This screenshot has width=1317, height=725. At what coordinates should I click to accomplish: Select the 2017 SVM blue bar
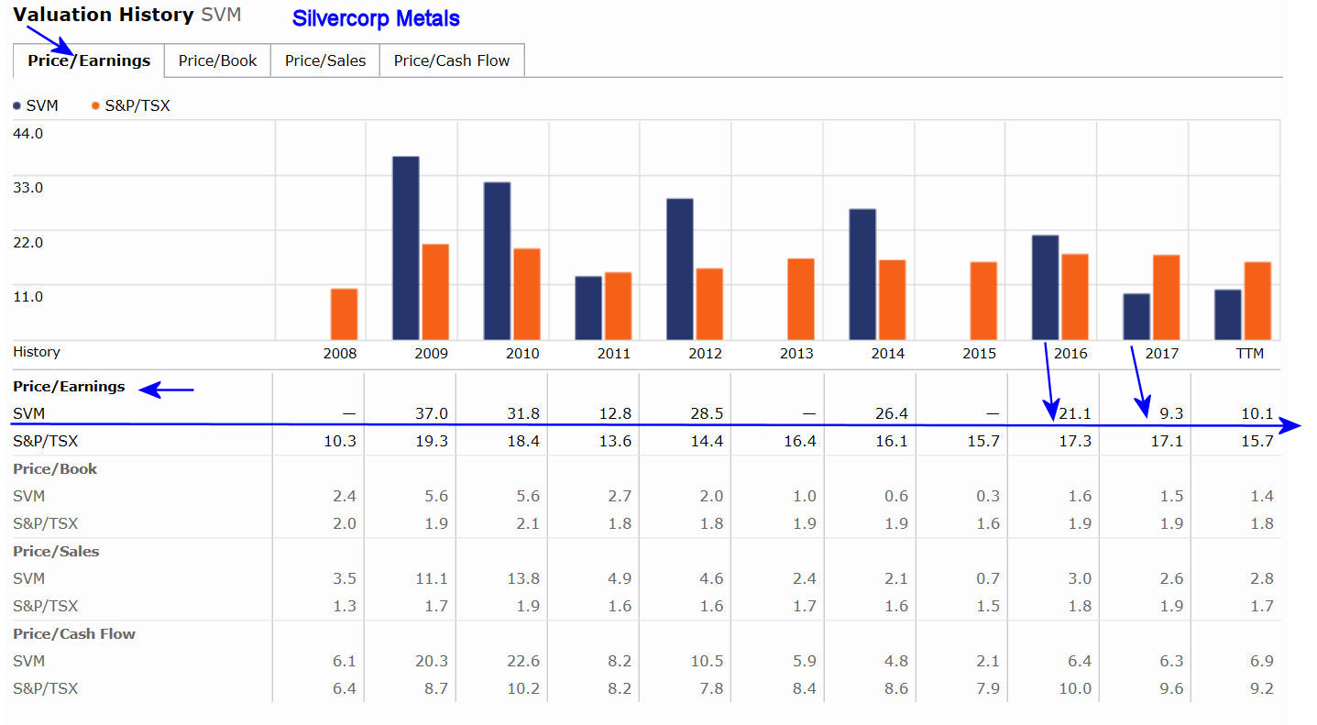(x=1136, y=317)
